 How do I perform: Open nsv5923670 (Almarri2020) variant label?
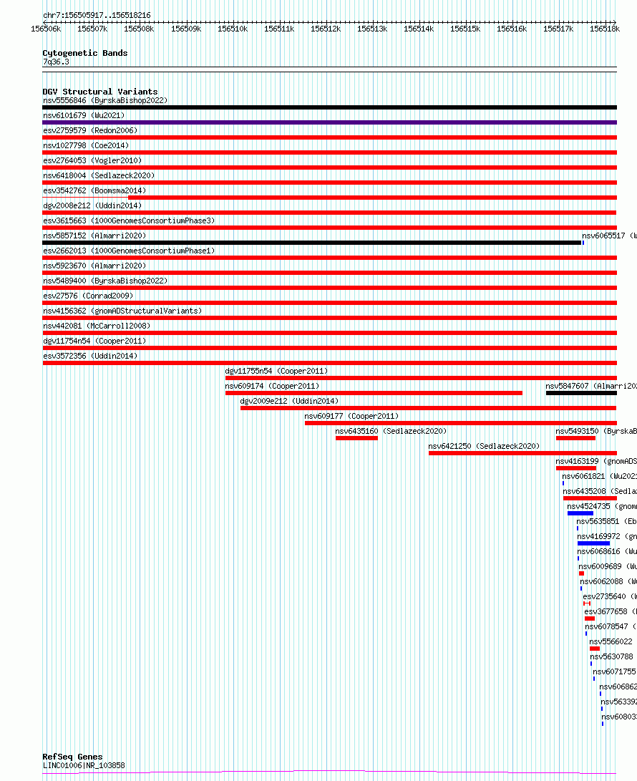(94, 266)
